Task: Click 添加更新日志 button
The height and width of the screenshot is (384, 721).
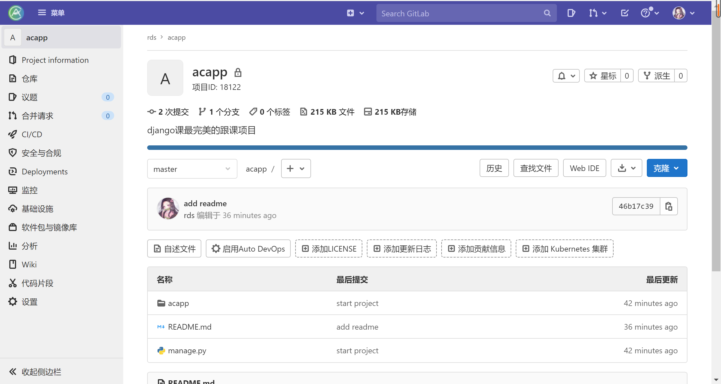Action: click(x=402, y=248)
